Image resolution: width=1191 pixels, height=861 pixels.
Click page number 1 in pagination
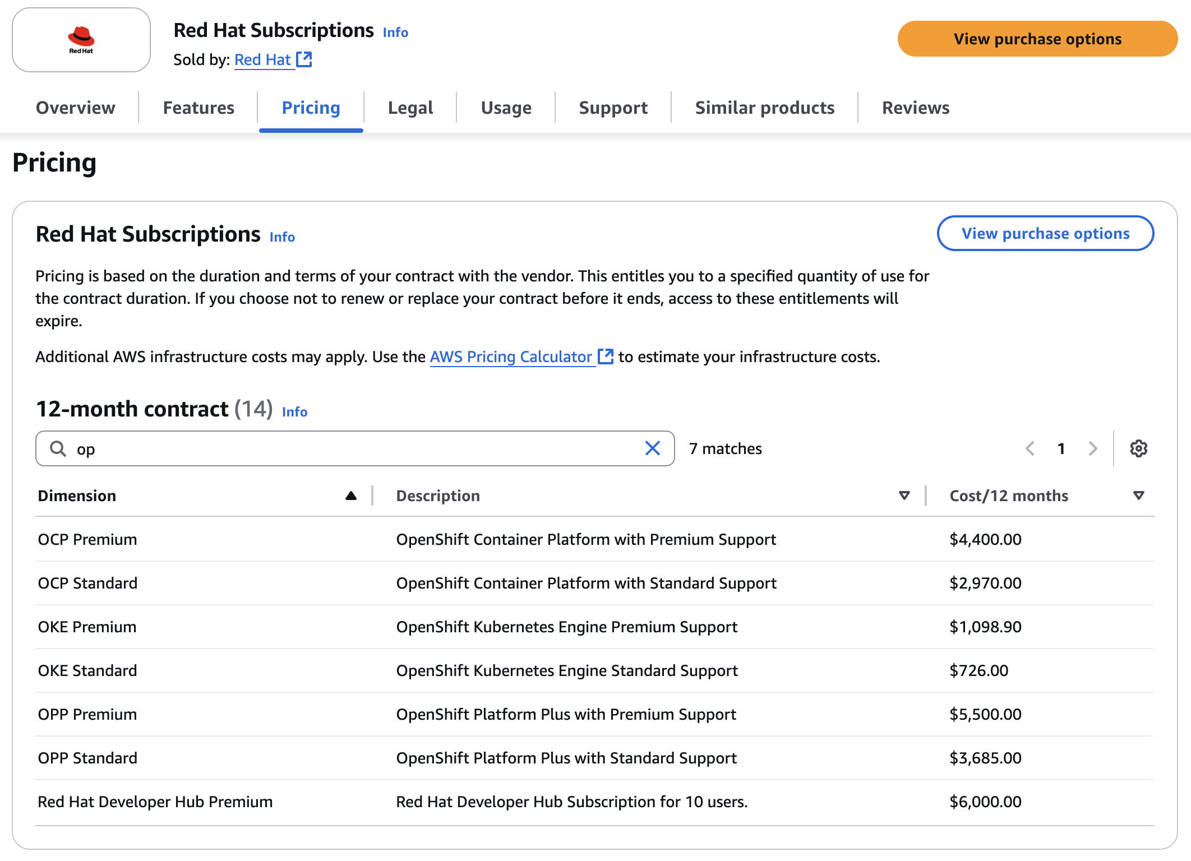[x=1061, y=448]
